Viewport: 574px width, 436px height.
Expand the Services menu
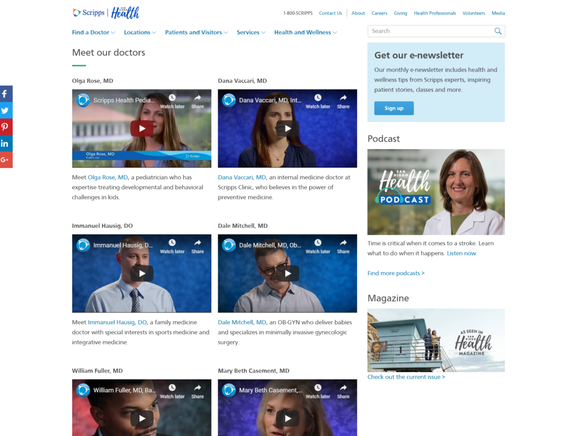pyautogui.click(x=251, y=32)
